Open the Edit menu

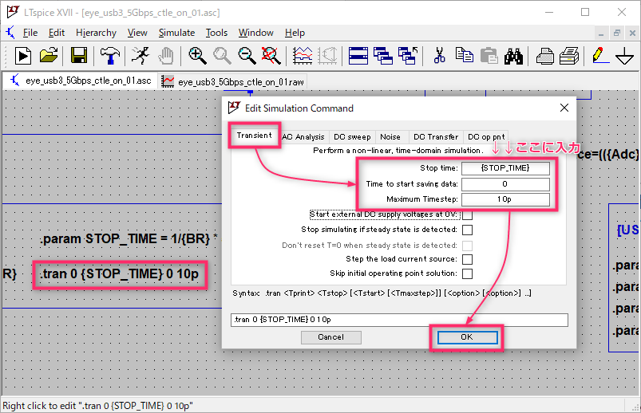point(57,33)
